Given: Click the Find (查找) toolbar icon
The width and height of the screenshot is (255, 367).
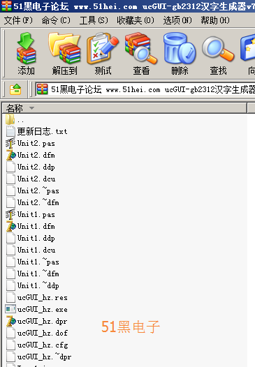Looking at the screenshot, I should [x=218, y=53].
